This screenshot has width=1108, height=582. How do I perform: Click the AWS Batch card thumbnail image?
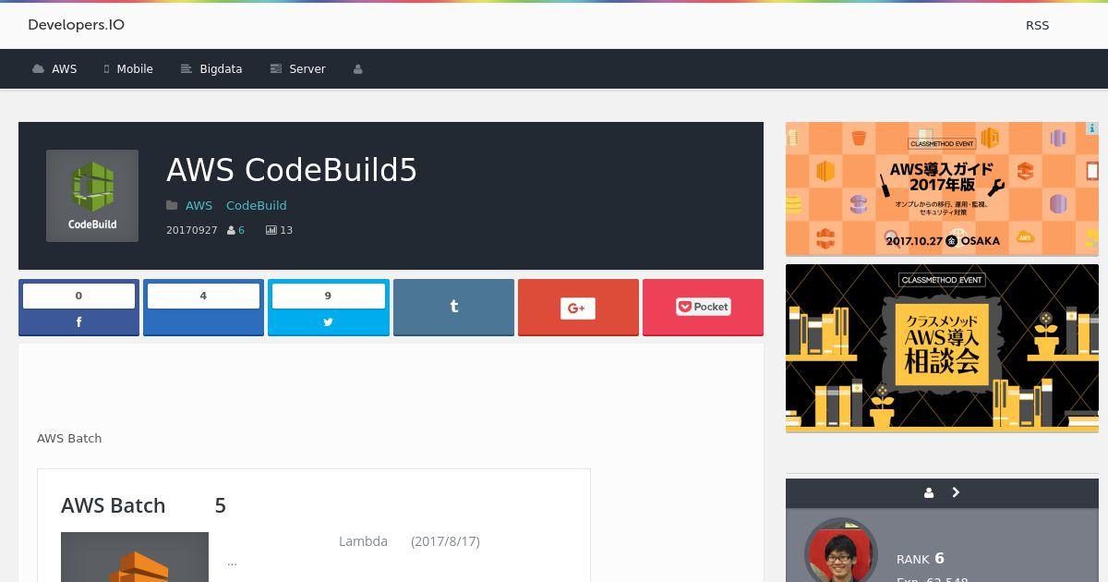(135, 557)
